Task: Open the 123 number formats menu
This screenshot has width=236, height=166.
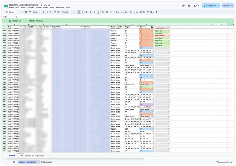Action: [x=58, y=12]
